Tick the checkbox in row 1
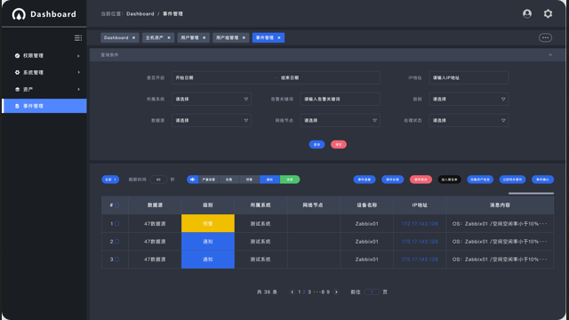569x320 pixels. coord(116,224)
